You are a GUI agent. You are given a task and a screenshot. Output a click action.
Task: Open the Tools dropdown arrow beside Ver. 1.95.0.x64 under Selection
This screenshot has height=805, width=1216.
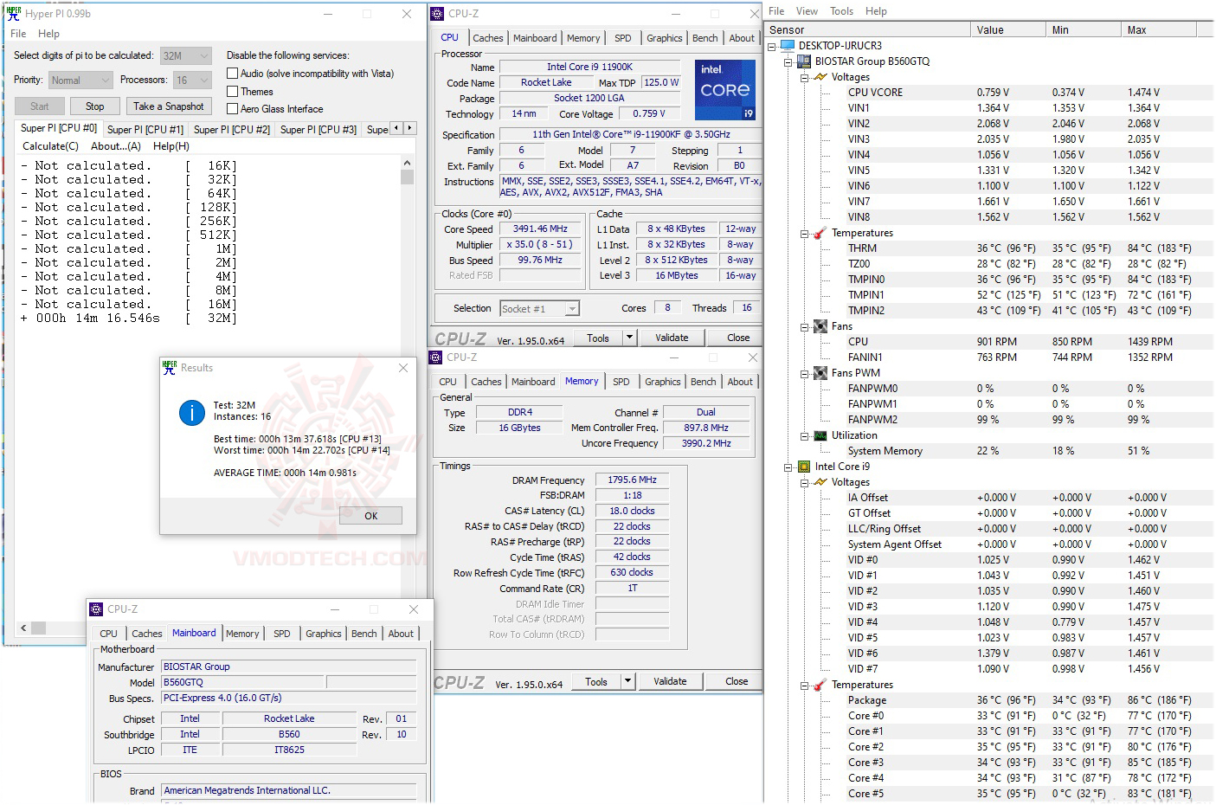629,338
